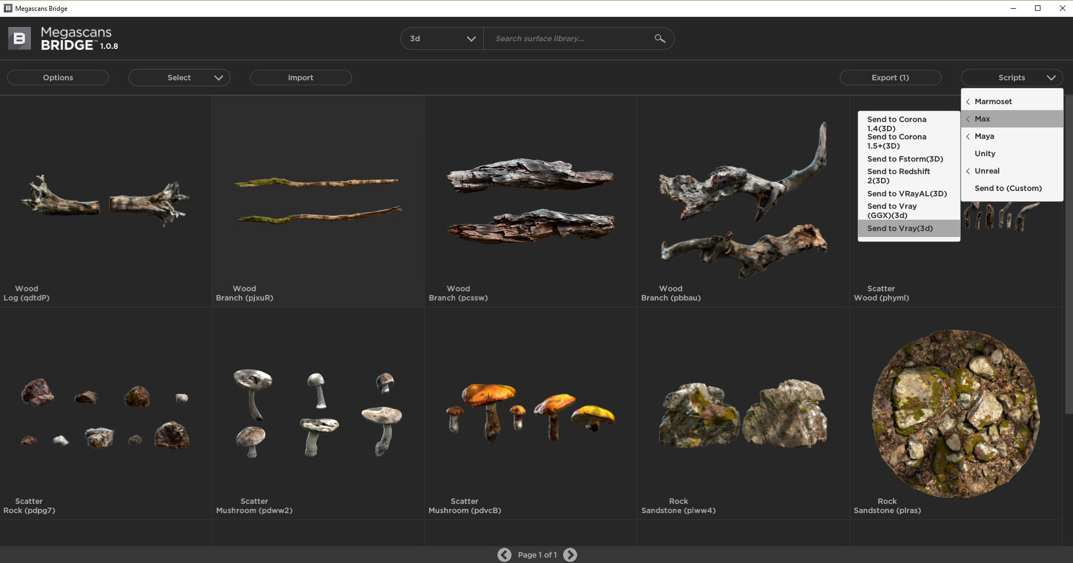Click the 'Page 1 of 1' text
The image size is (1073, 563).
point(537,555)
